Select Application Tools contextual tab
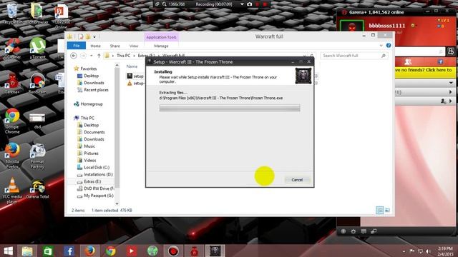The height and width of the screenshot is (257, 458). (x=161, y=37)
